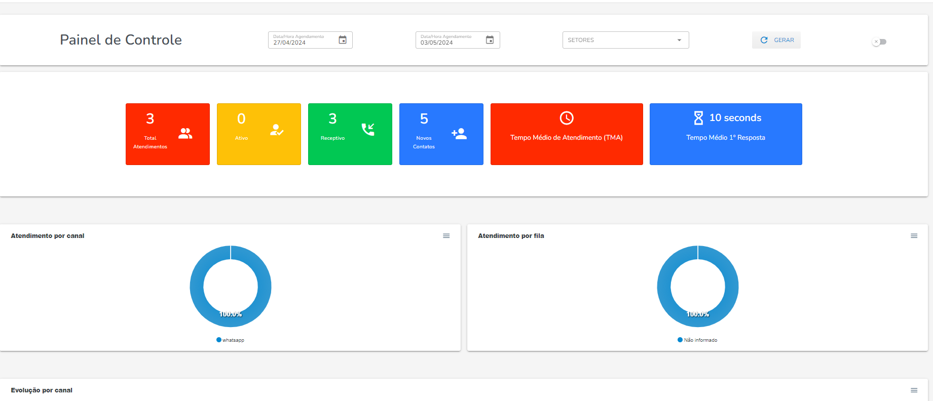Click the blue donut ring in Atendimento por canal
The height and width of the screenshot is (401, 933).
tap(197, 287)
